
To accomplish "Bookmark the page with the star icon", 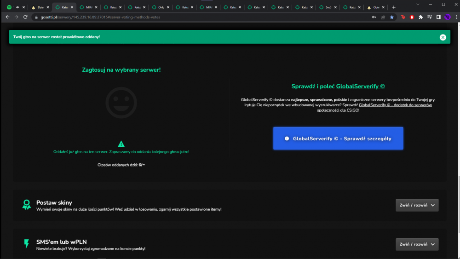I will (391, 17).
